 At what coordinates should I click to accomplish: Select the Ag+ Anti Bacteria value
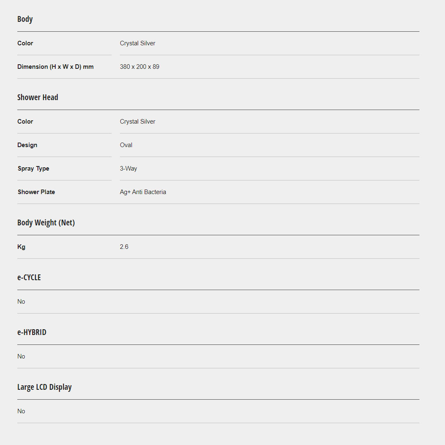(x=143, y=192)
